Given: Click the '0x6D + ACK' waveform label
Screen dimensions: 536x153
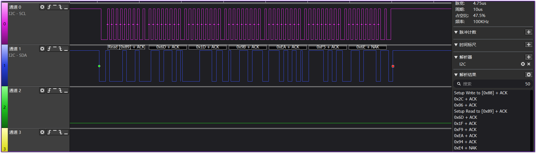Looking at the screenshot, I should tap(168, 47).
